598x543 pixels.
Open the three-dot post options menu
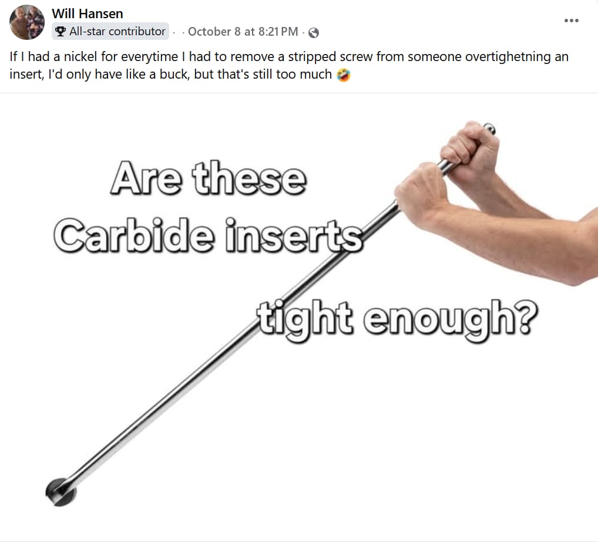(x=571, y=21)
